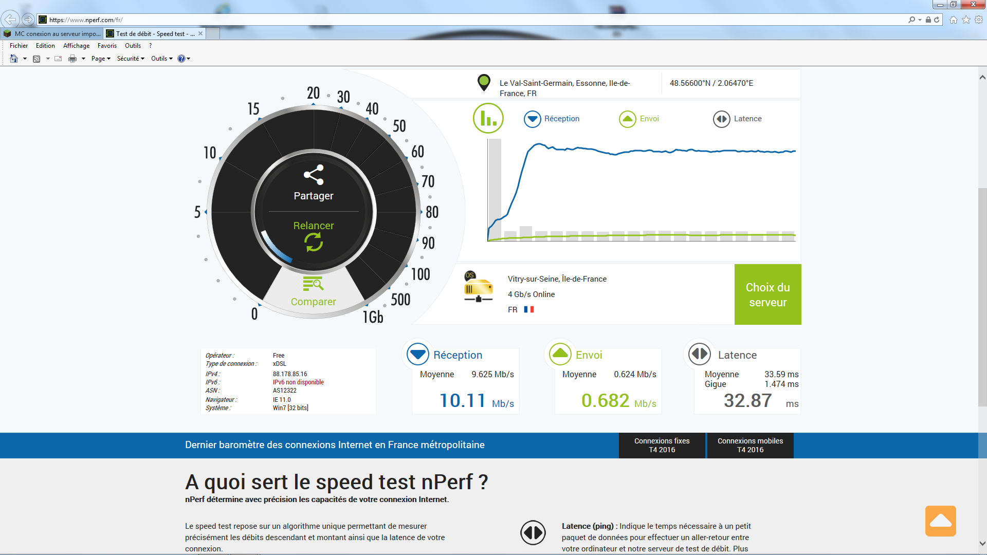Click the Home icon in command bar
The image size is (987, 555).
point(14,59)
